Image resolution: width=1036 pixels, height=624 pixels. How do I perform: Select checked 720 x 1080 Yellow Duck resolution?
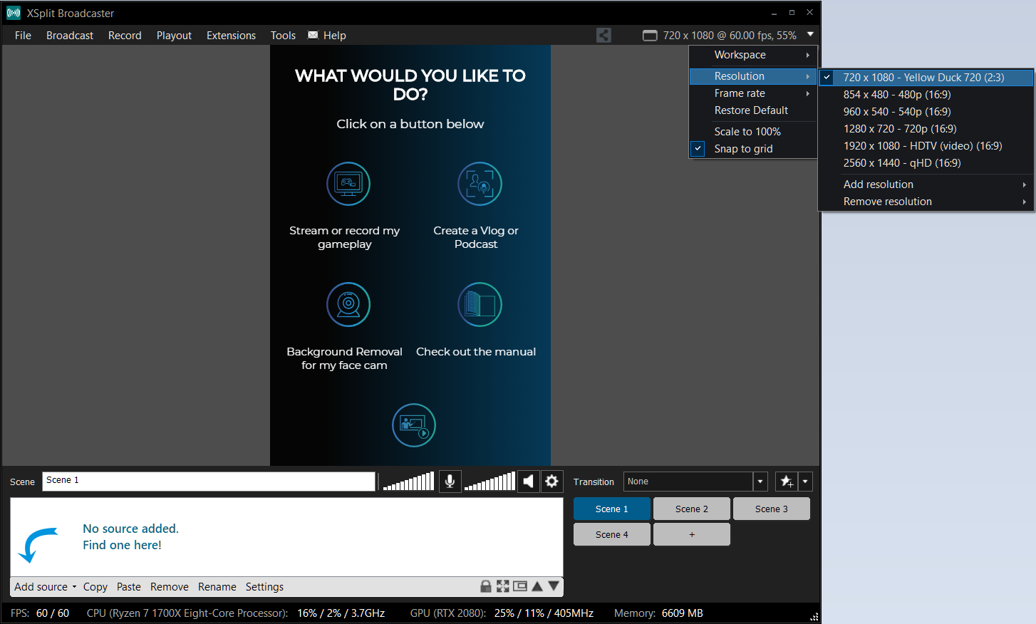click(x=926, y=77)
